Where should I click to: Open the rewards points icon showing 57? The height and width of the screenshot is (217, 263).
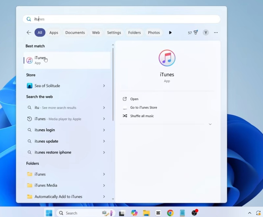(193, 32)
